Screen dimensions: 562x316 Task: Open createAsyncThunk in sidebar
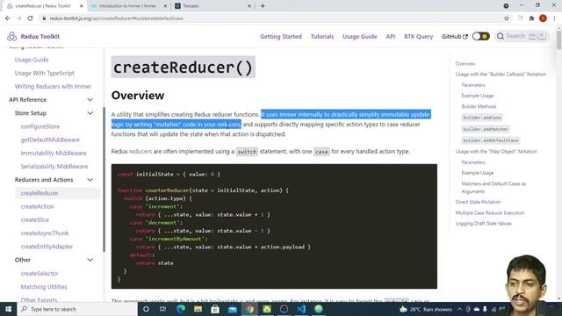45,233
